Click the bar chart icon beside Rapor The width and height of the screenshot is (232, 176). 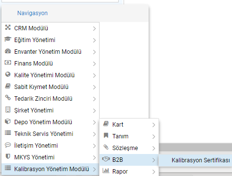[x=106, y=171]
